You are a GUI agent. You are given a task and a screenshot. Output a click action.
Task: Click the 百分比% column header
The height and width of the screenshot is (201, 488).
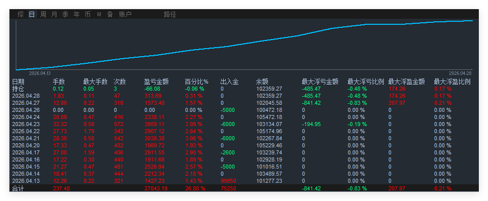(197, 82)
